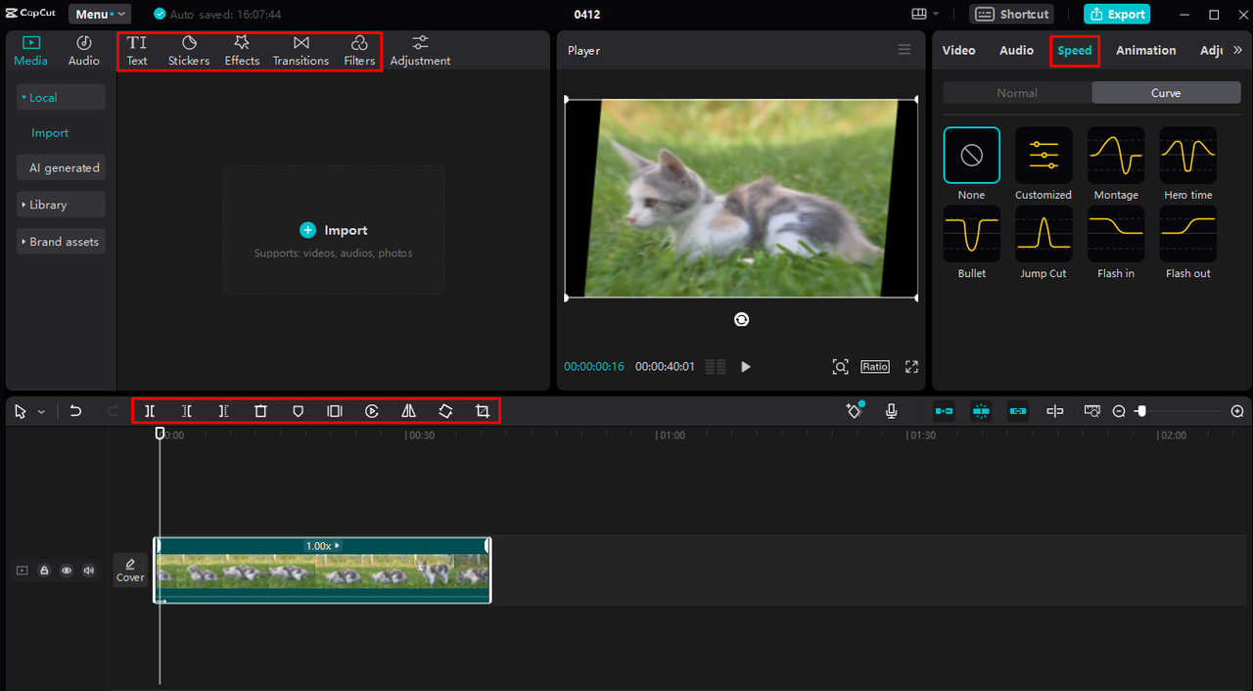Screen dimensions: 1253x691
Task: Open the full-screen scan preview icon
Action: point(840,367)
